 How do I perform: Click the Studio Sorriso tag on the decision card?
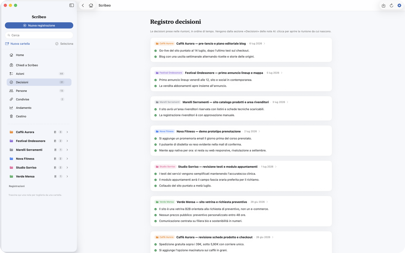[x=165, y=167]
